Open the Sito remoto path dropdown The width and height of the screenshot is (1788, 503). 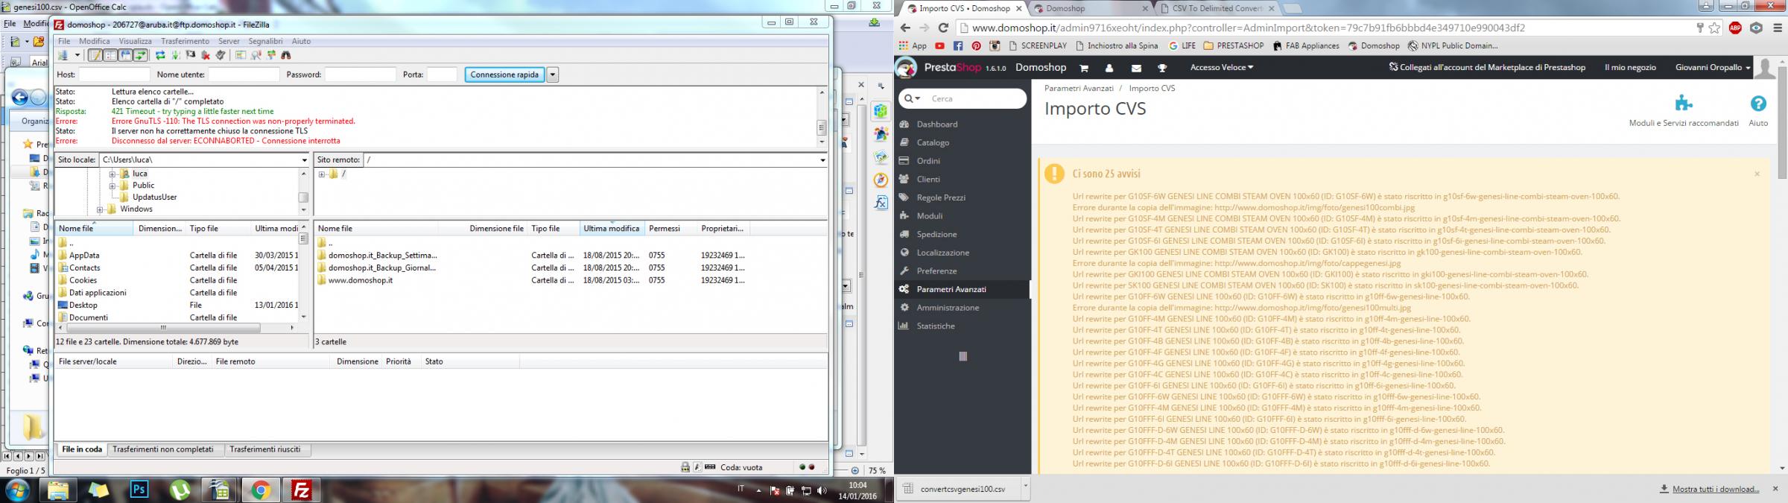click(822, 160)
